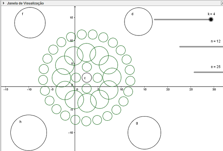The width and height of the screenshot is (223, 151).
Task: Click the x-axis label 25
Action: click(191, 90)
